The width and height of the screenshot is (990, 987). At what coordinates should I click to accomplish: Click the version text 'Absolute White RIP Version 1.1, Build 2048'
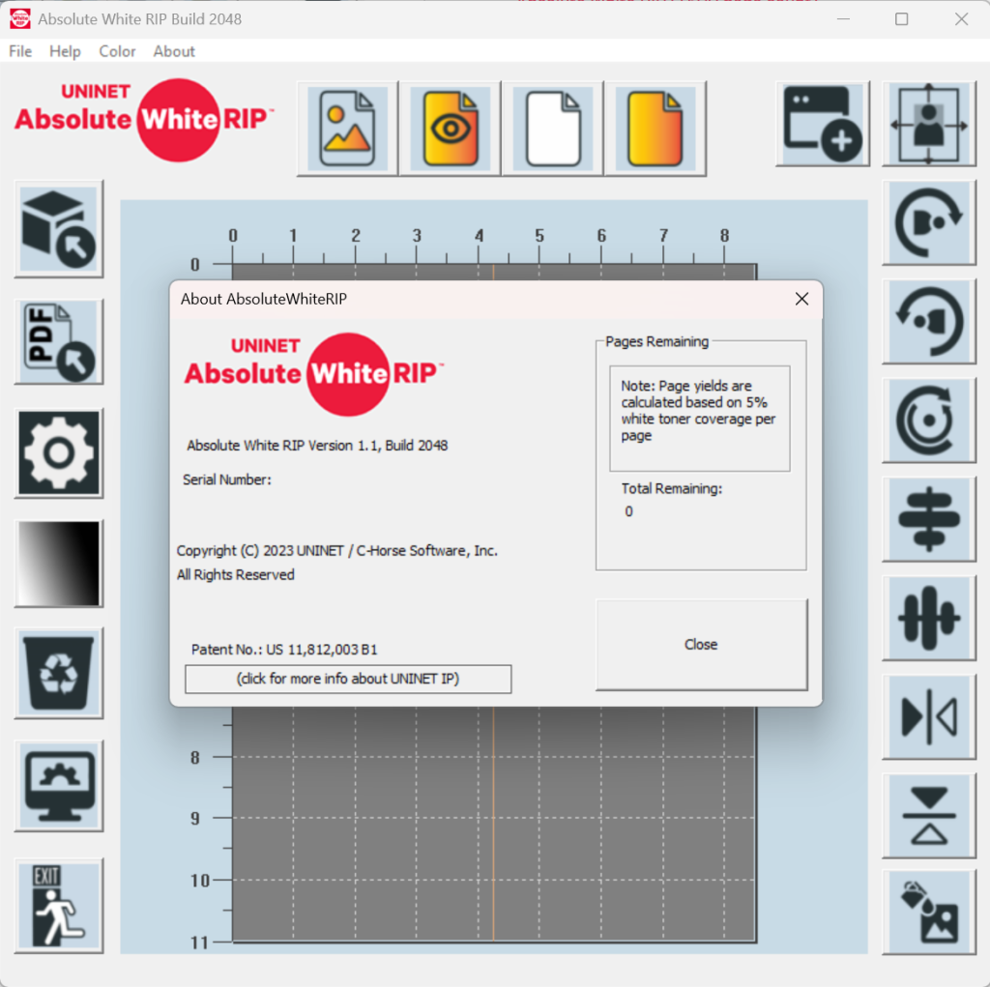tap(317, 446)
